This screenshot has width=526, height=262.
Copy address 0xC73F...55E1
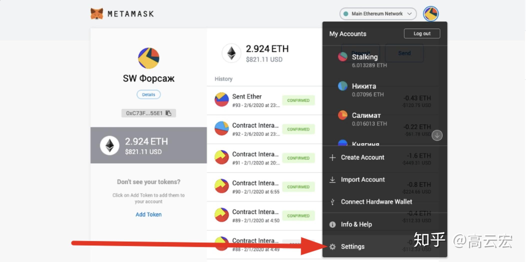(x=148, y=113)
